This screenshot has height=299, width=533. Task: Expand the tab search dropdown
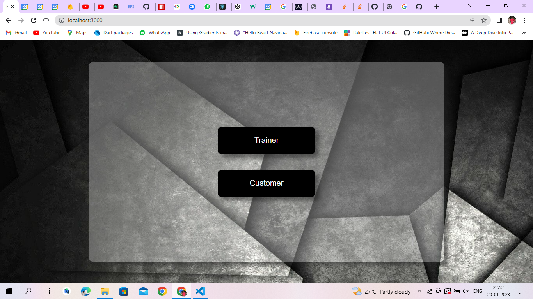(470, 6)
